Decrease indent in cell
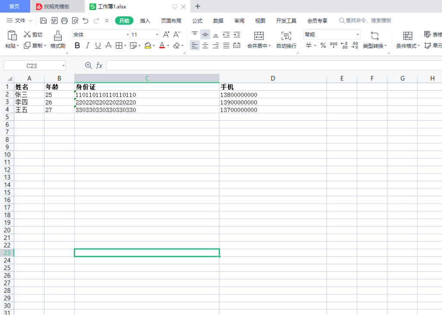The width and height of the screenshot is (442, 315). click(226, 35)
